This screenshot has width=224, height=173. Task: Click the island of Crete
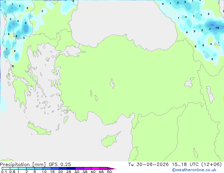point(39,129)
